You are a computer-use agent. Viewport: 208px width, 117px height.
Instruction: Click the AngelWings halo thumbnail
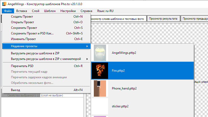point(100,53)
